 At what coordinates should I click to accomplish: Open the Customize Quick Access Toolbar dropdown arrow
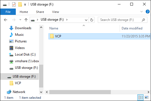[x=25, y=5]
